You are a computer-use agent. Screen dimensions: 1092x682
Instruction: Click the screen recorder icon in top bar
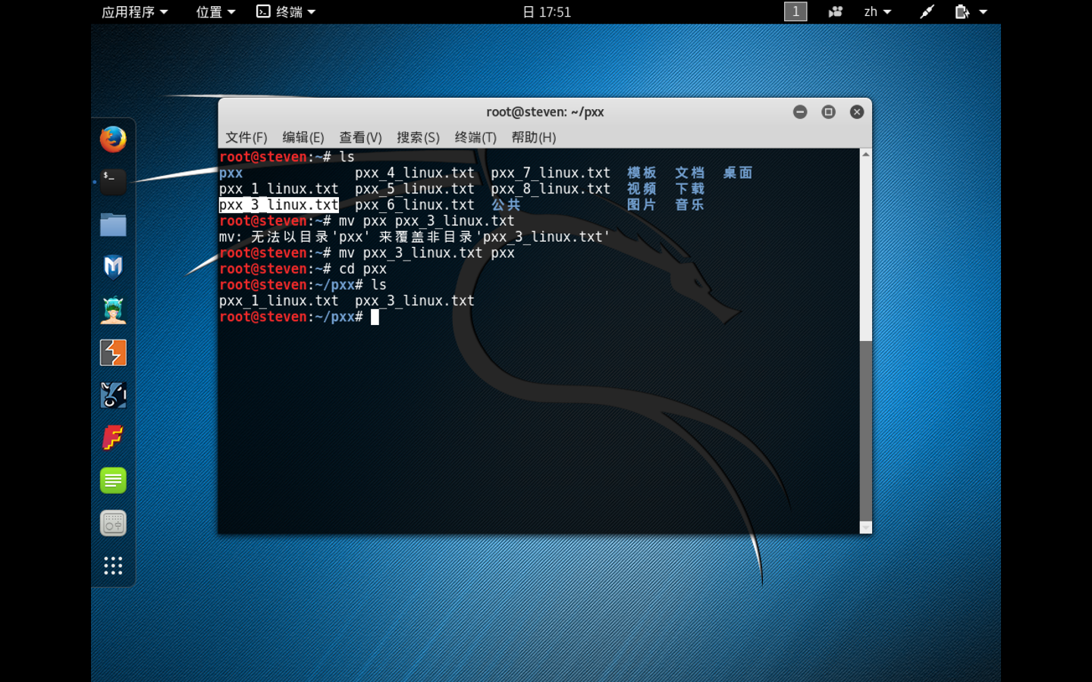[835, 11]
